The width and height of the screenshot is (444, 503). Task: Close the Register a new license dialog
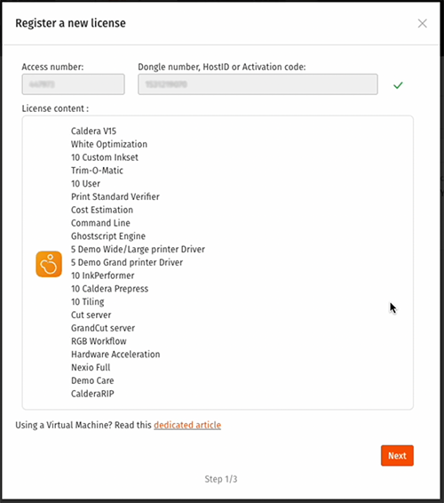(x=422, y=23)
